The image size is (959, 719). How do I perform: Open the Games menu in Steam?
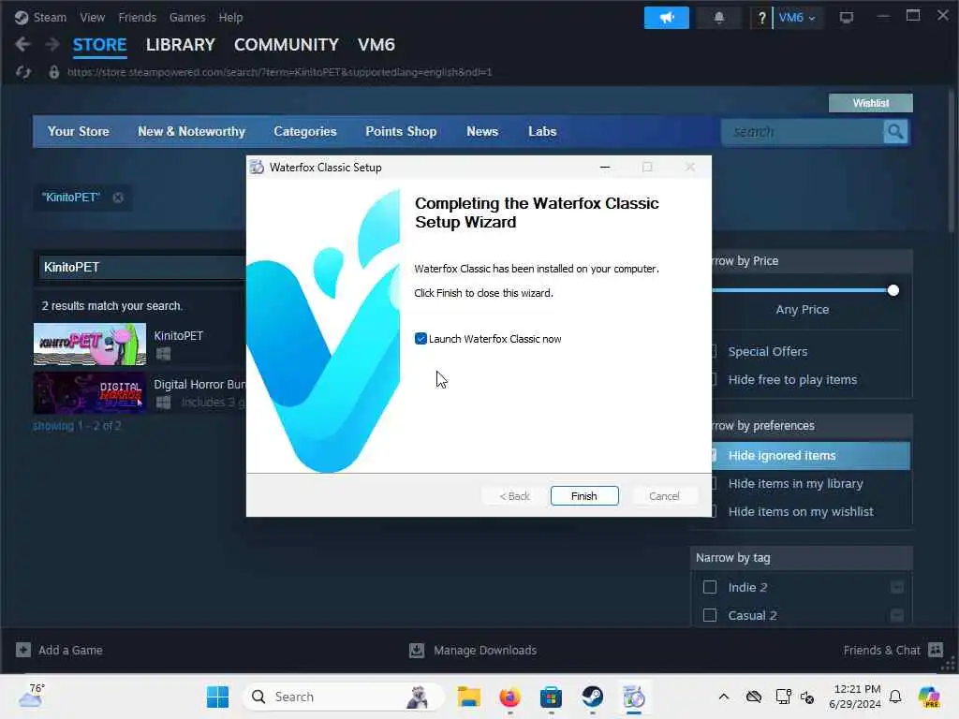coord(187,17)
